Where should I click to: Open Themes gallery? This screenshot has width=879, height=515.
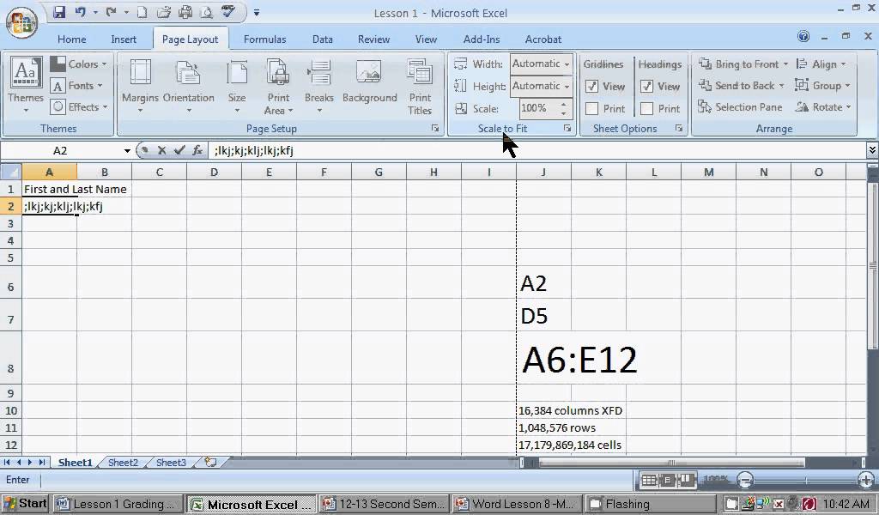25,85
